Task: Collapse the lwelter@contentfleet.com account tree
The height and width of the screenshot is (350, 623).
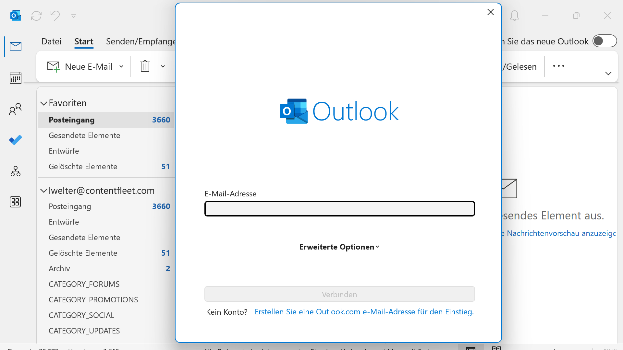Action: [x=44, y=191]
